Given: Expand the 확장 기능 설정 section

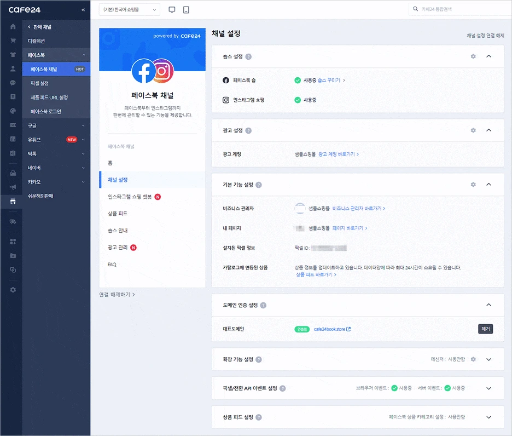Looking at the screenshot, I should click(489, 359).
